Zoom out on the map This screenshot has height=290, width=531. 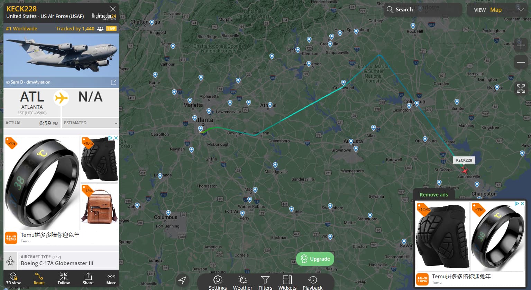pyautogui.click(x=521, y=62)
